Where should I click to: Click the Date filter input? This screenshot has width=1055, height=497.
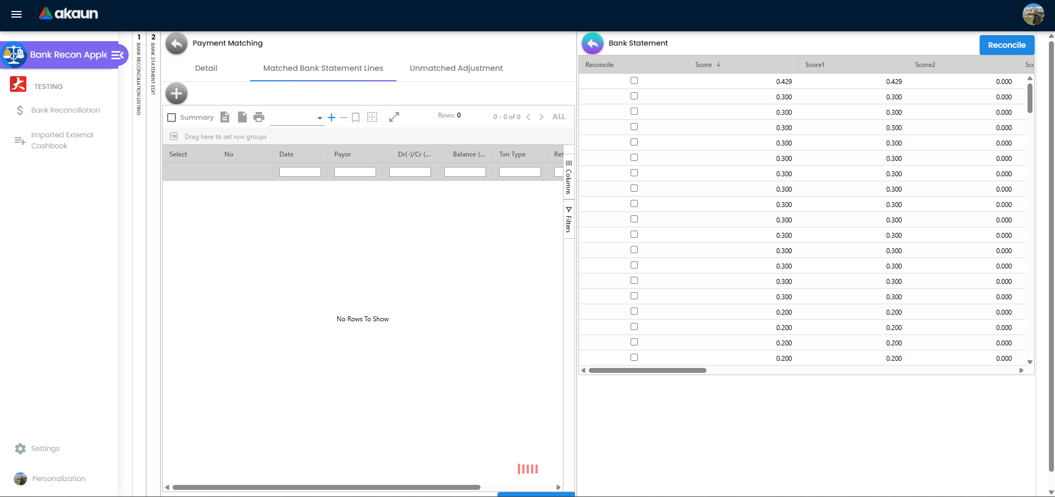[x=300, y=172]
